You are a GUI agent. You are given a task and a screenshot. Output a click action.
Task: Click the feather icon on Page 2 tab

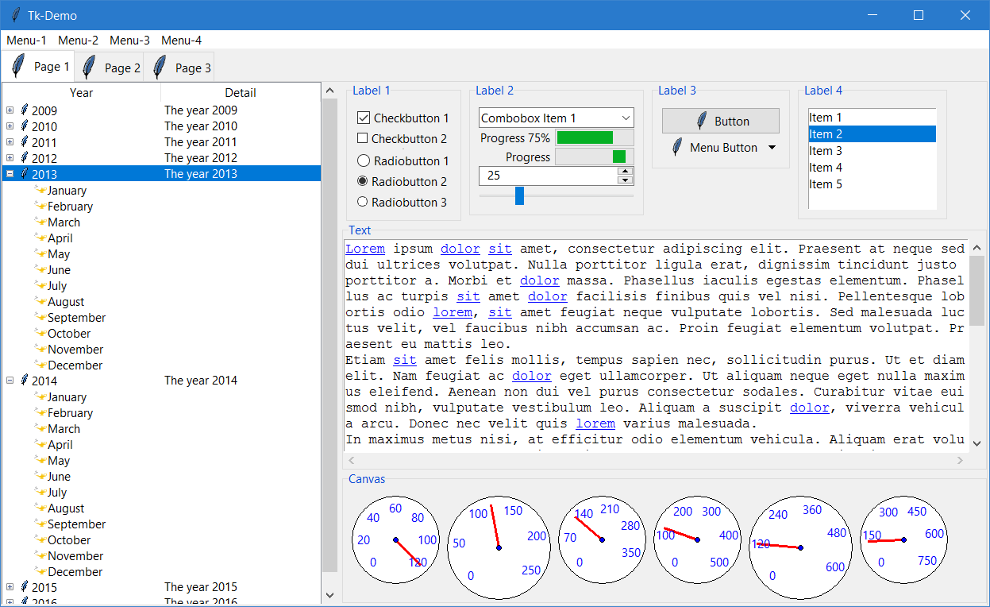point(89,68)
